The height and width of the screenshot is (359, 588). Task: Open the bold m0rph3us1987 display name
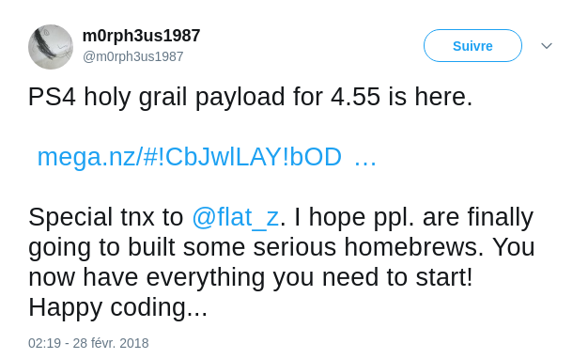pyautogui.click(x=142, y=36)
